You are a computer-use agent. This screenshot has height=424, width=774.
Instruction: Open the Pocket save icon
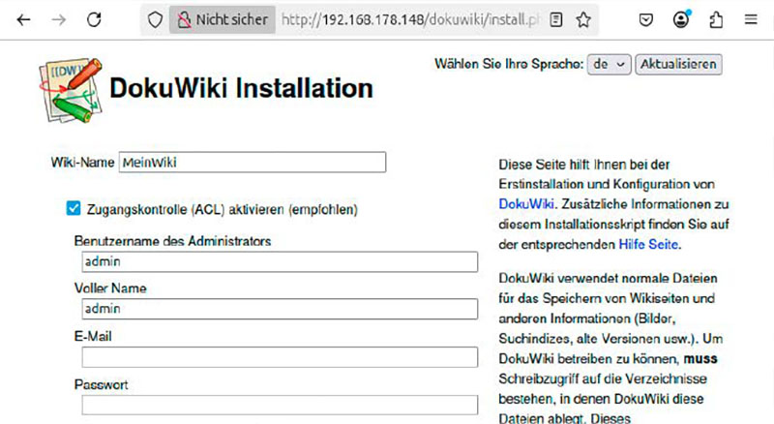[x=646, y=19]
